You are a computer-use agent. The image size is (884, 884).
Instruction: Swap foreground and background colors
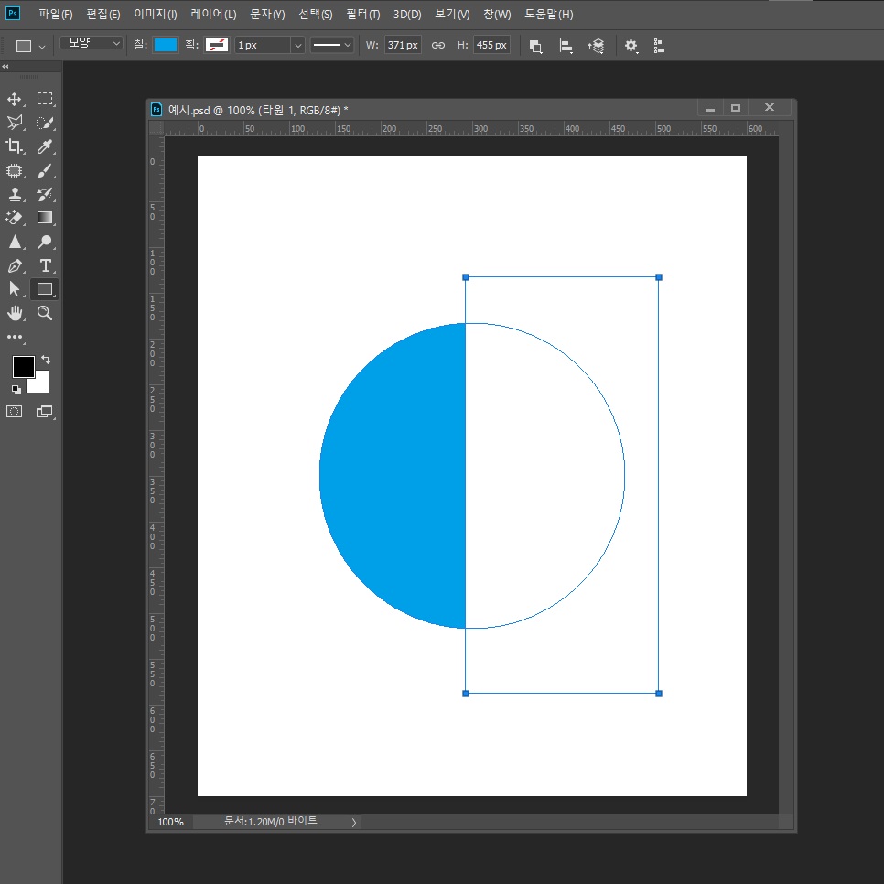point(46,359)
